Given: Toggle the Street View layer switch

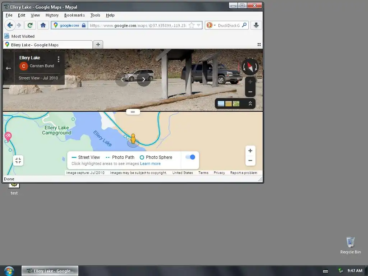Looking at the screenshot, I should pyautogui.click(x=190, y=157).
